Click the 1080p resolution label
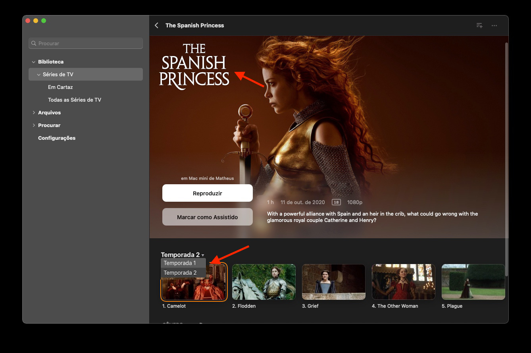The image size is (531, 353). coord(355,202)
